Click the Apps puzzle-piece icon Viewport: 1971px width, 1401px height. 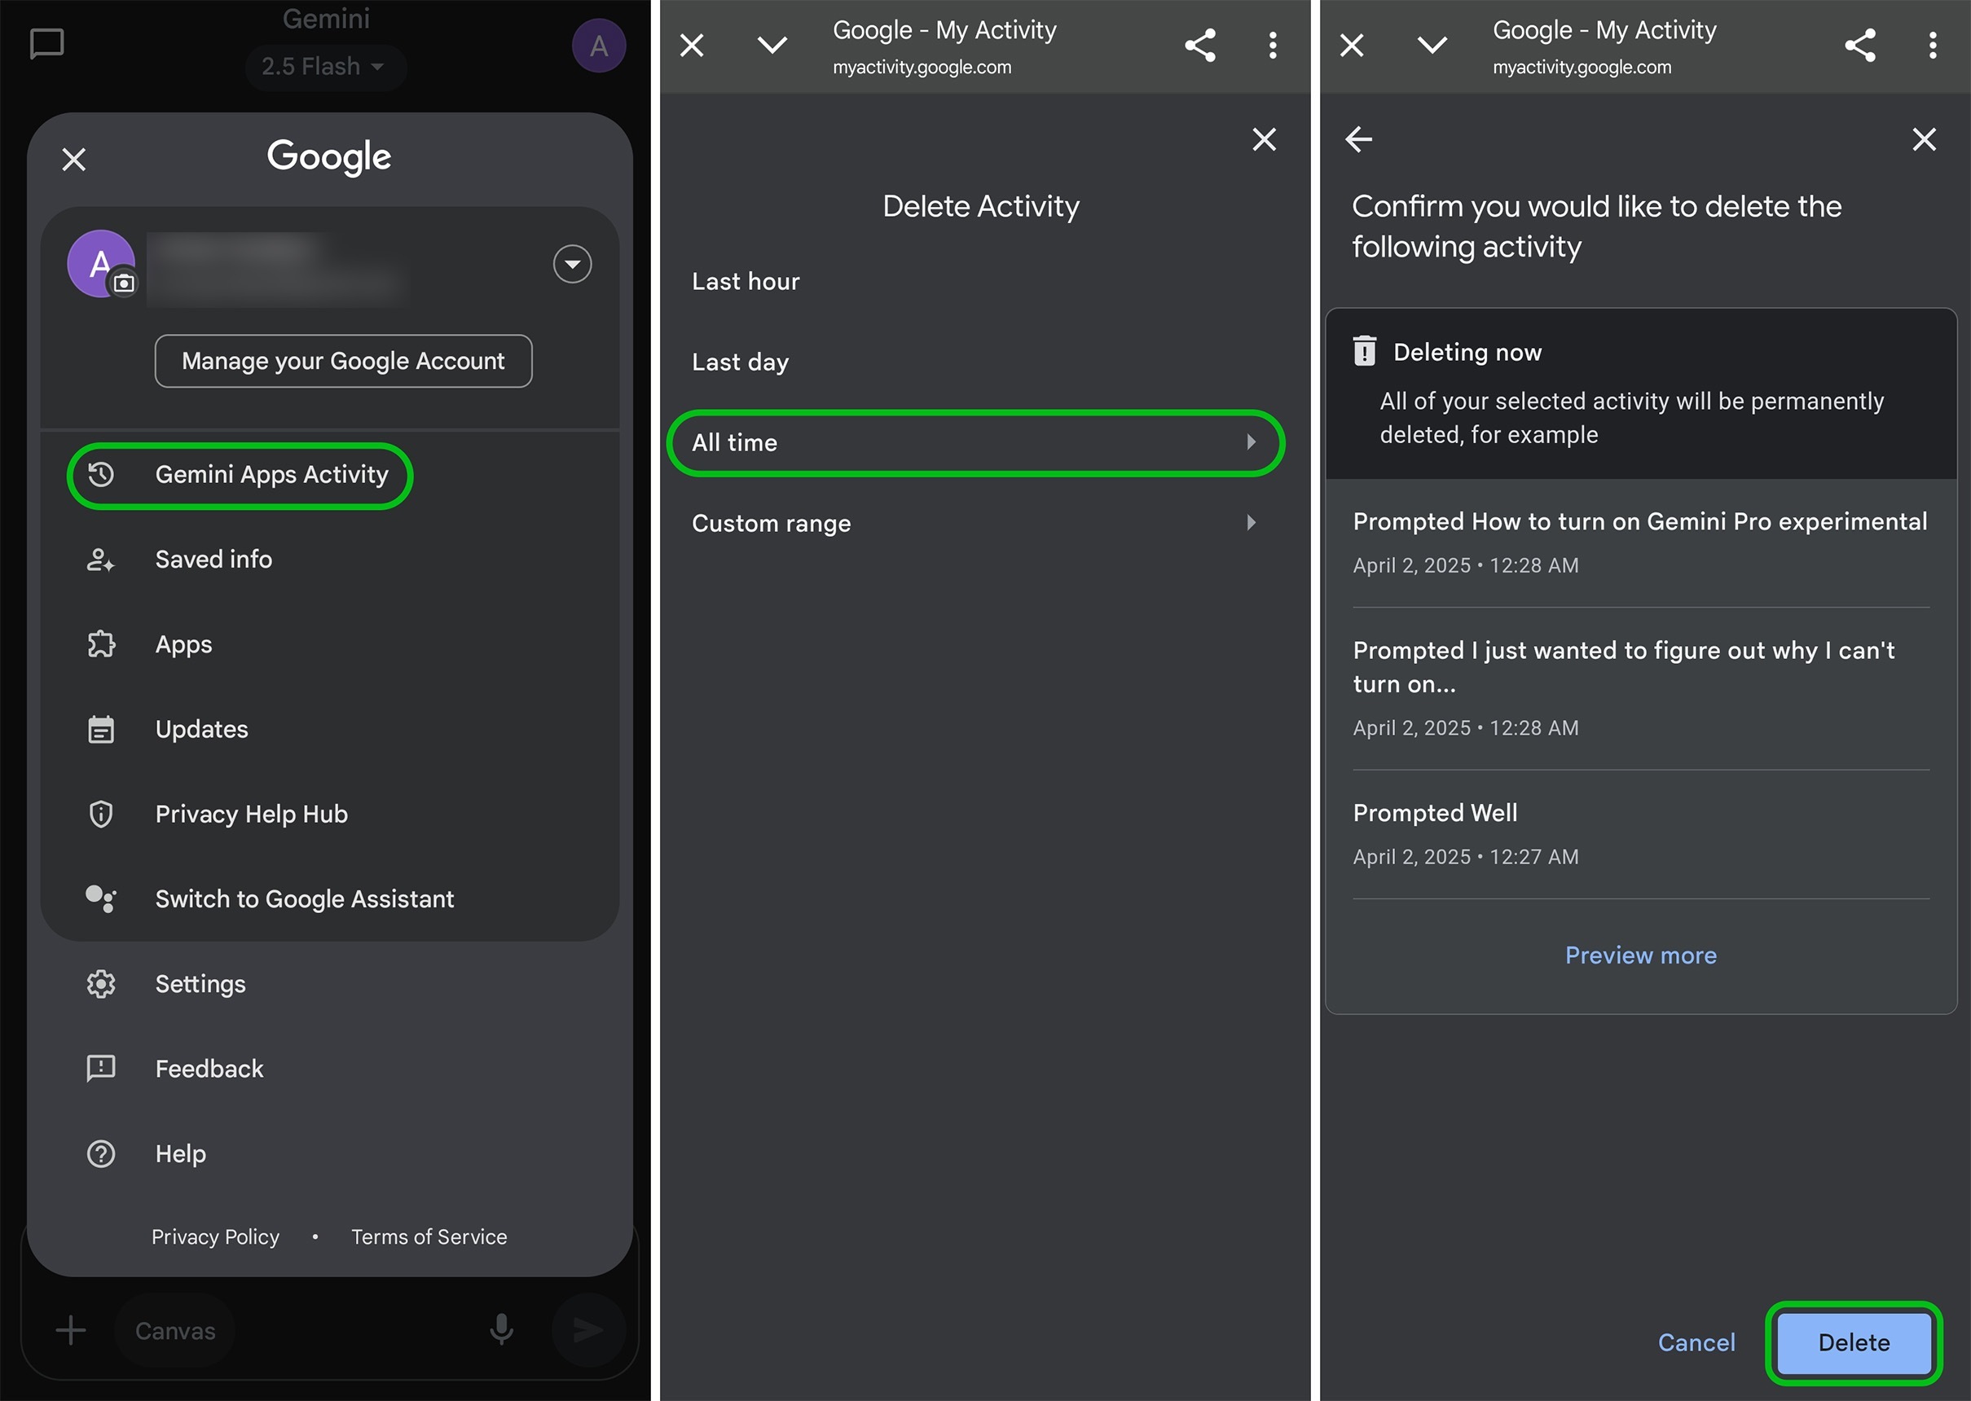click(101, 643)
